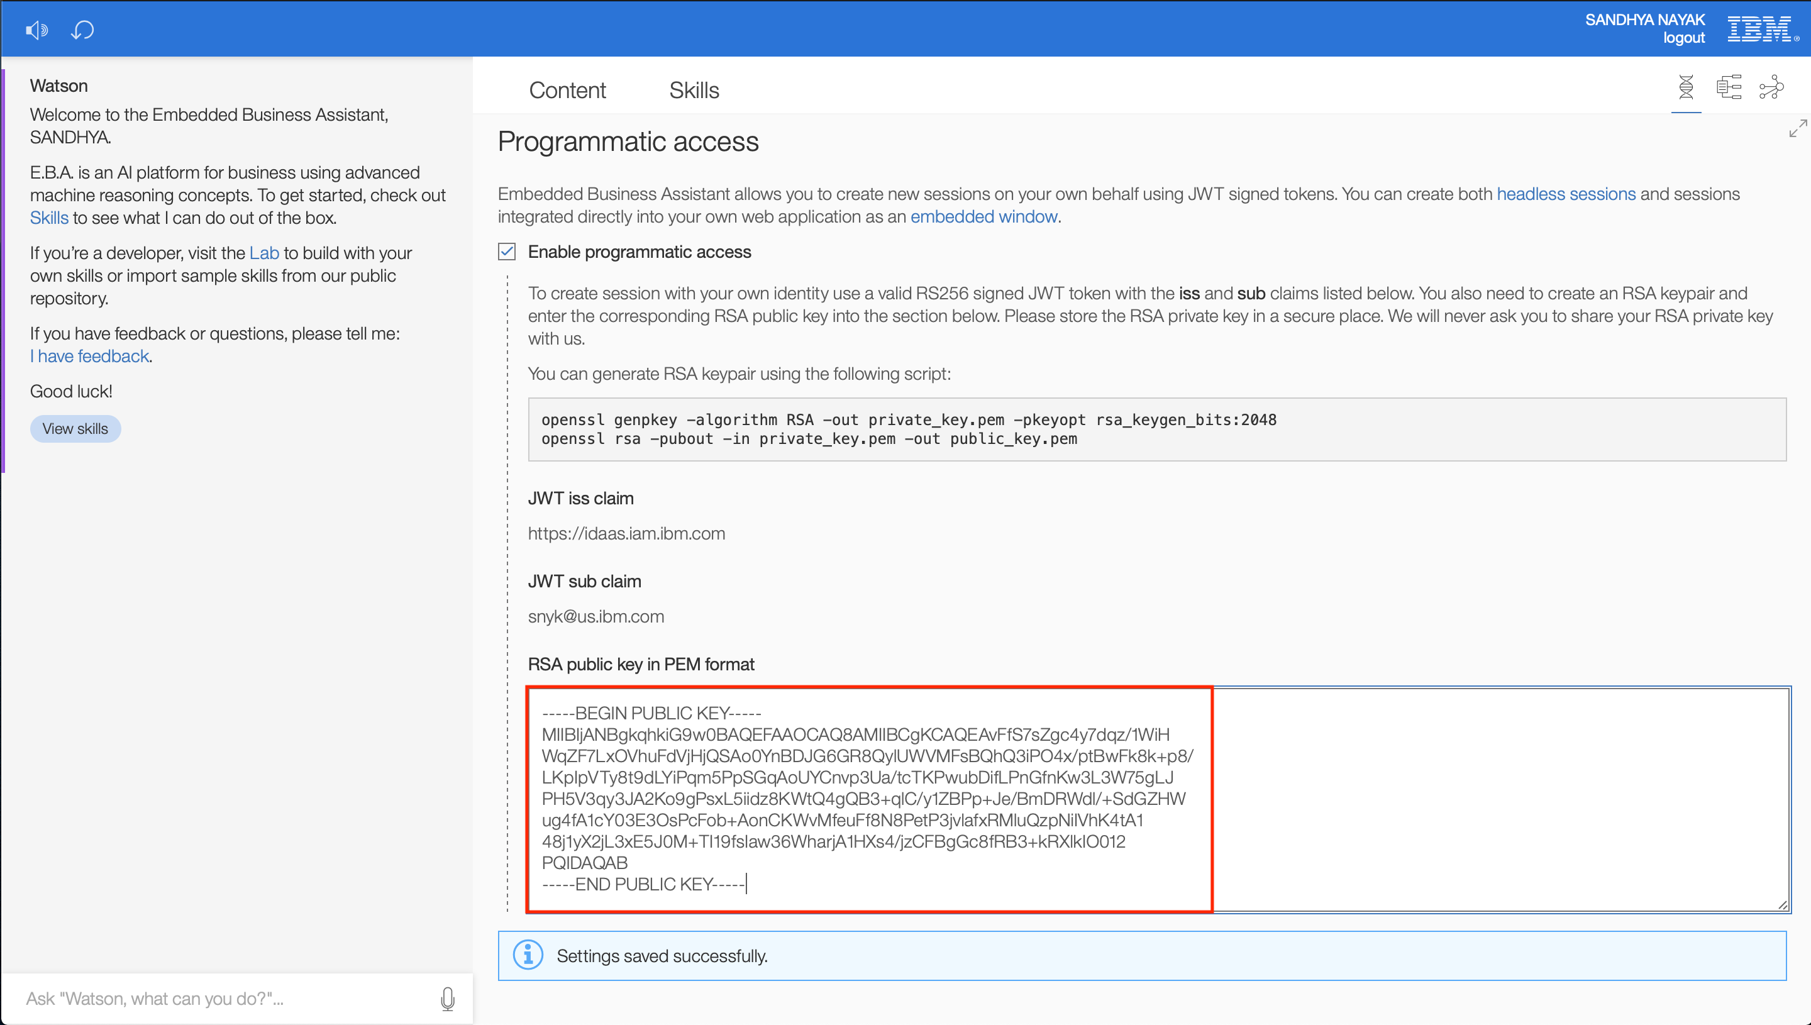Click the reset conversation icon
This screenshot has width=1811, height=1025.
82,30
